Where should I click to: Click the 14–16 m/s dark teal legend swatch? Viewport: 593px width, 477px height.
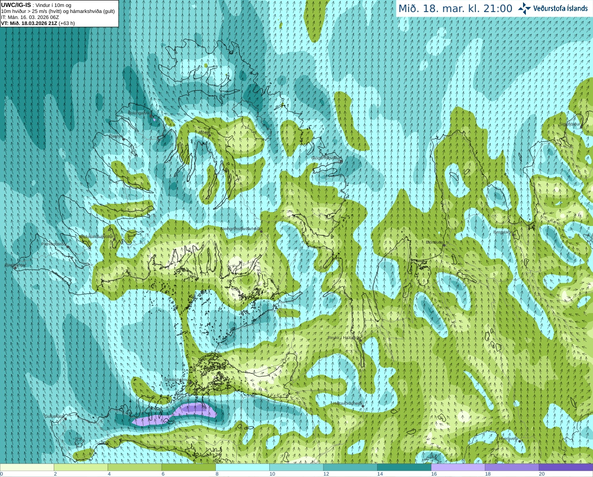tap(404, 467)
